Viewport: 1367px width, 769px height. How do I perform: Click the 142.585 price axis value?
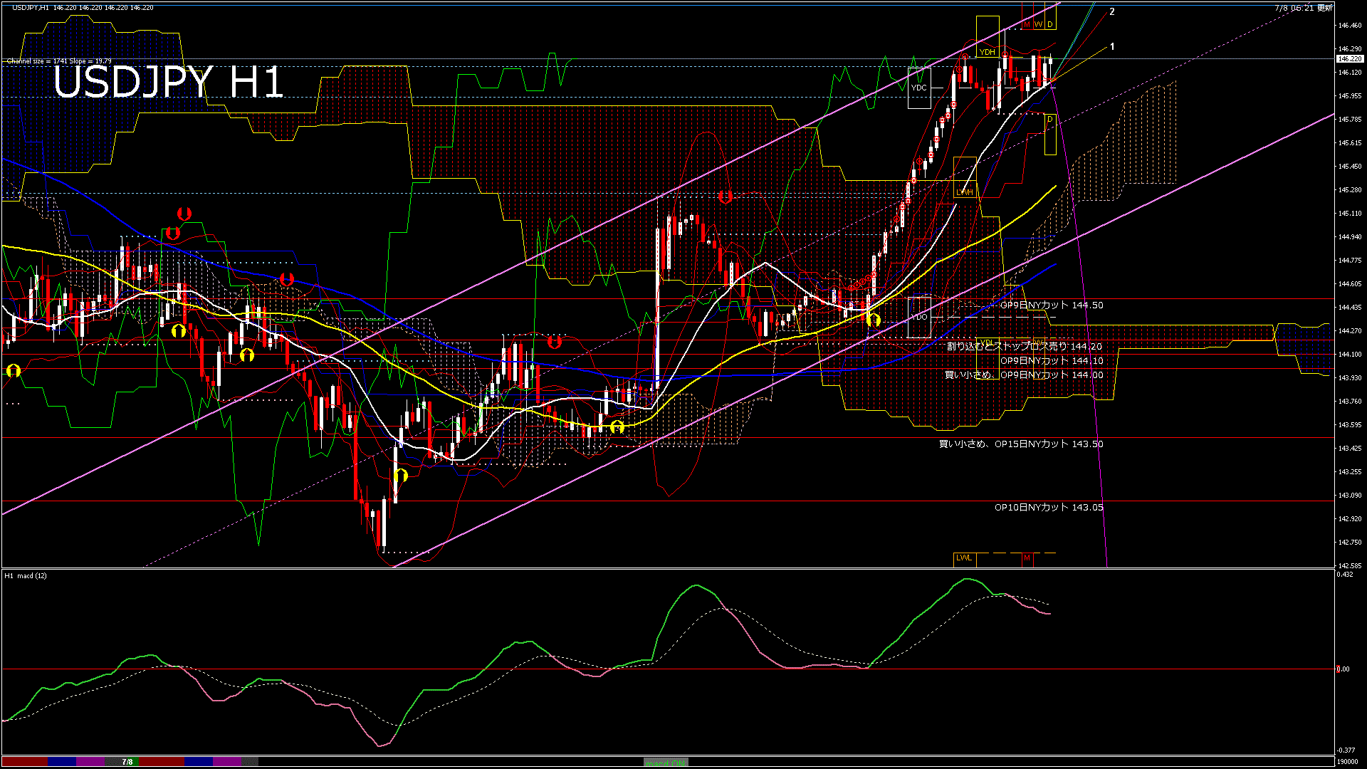click(1350, 566)
